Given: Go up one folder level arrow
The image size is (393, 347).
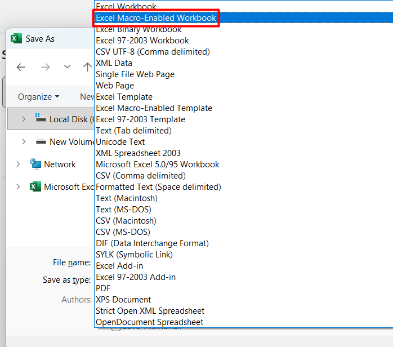Looking at the screenshot, I should tap(87, 67).
